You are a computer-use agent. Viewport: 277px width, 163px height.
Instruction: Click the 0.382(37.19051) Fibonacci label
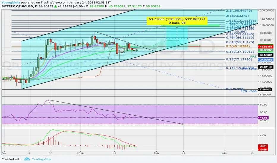[240, 52]
